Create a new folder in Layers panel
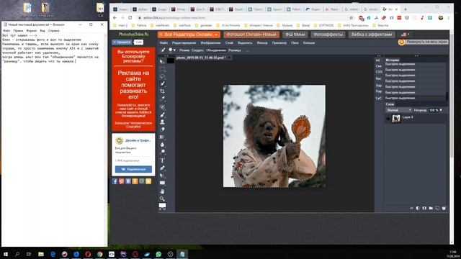Image resolution: width=461 pixels, height=259 pixels. coord(431,208)
